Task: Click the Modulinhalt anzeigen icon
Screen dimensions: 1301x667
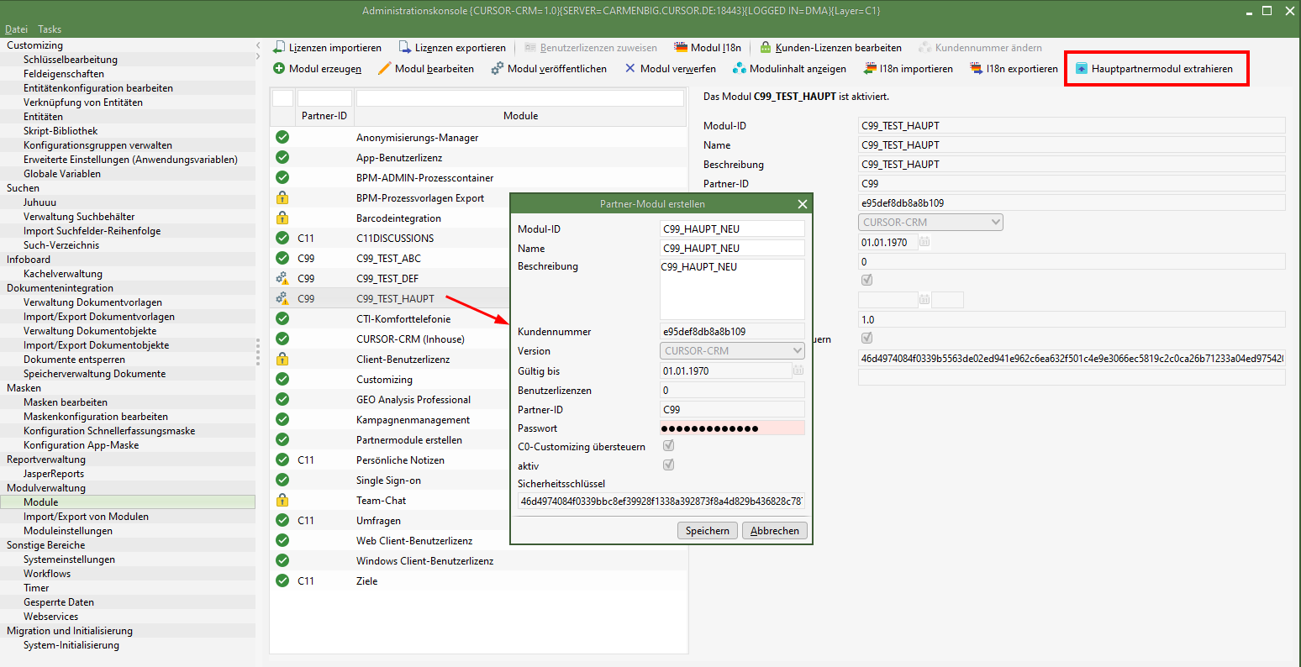Action: (739, 69)
